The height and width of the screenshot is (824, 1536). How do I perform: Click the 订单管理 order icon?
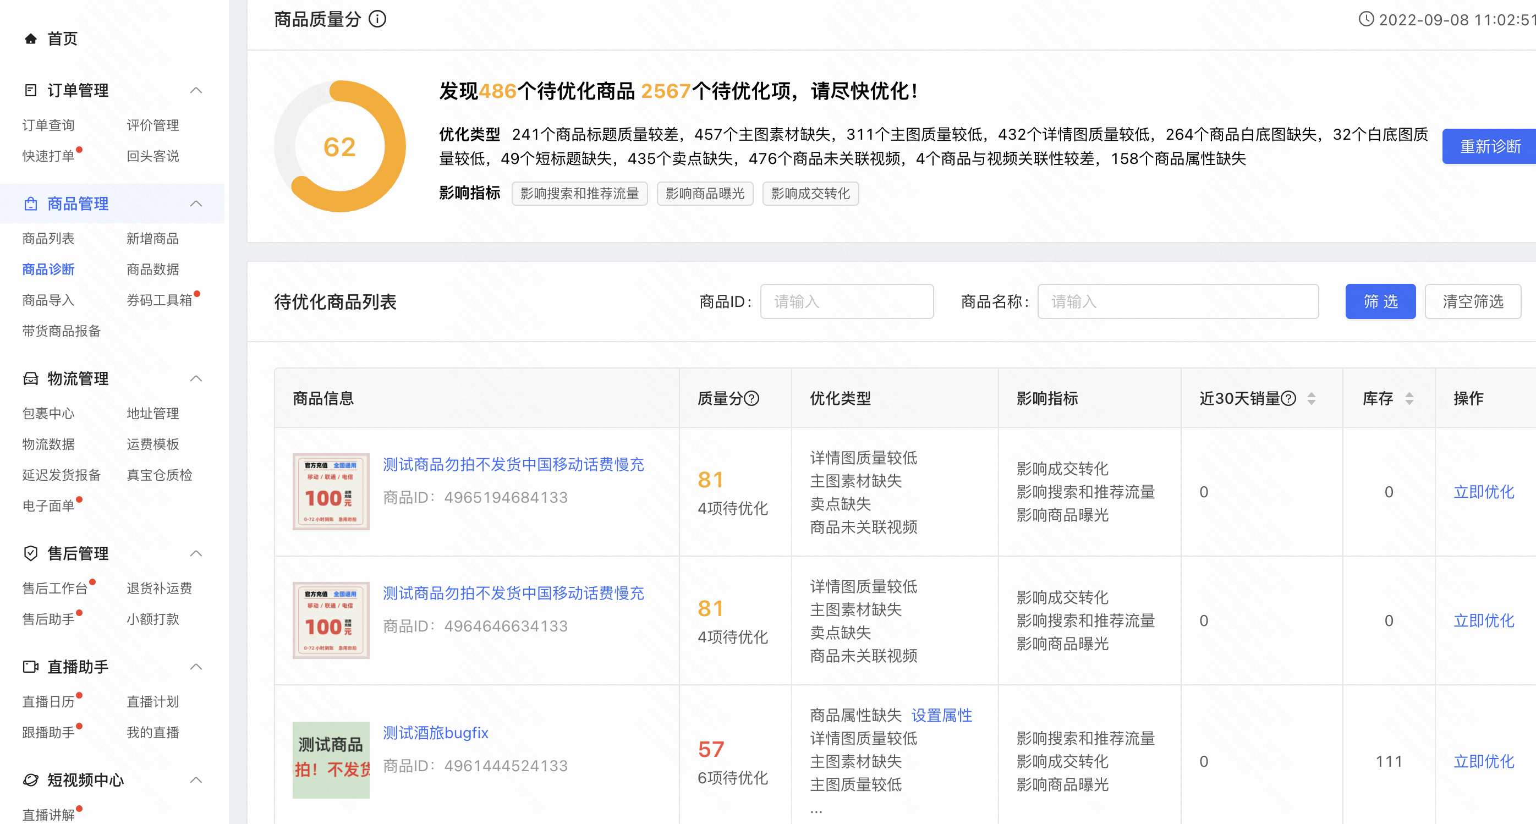click(31, 90)
